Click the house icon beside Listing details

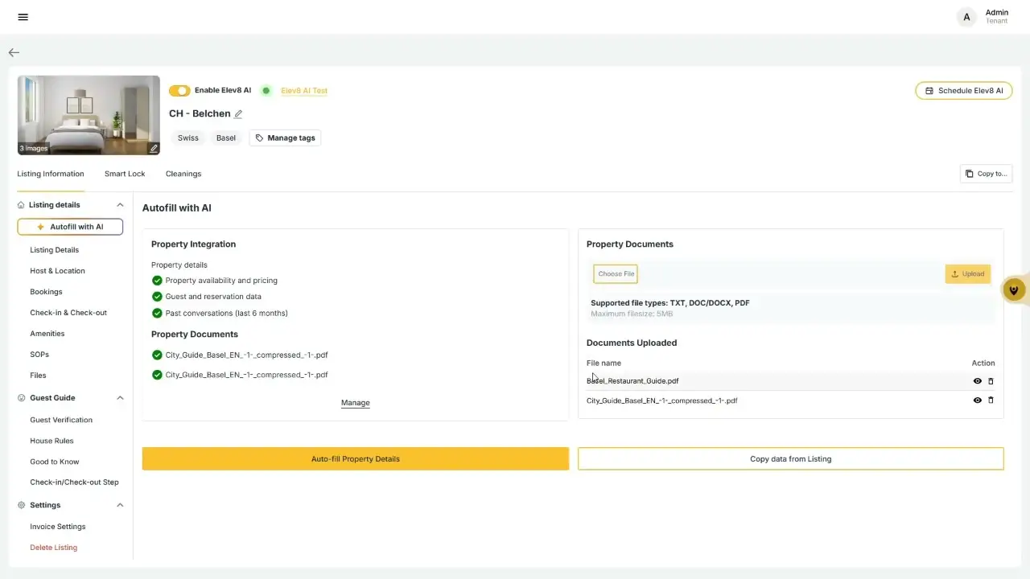(x=21, y=205)
